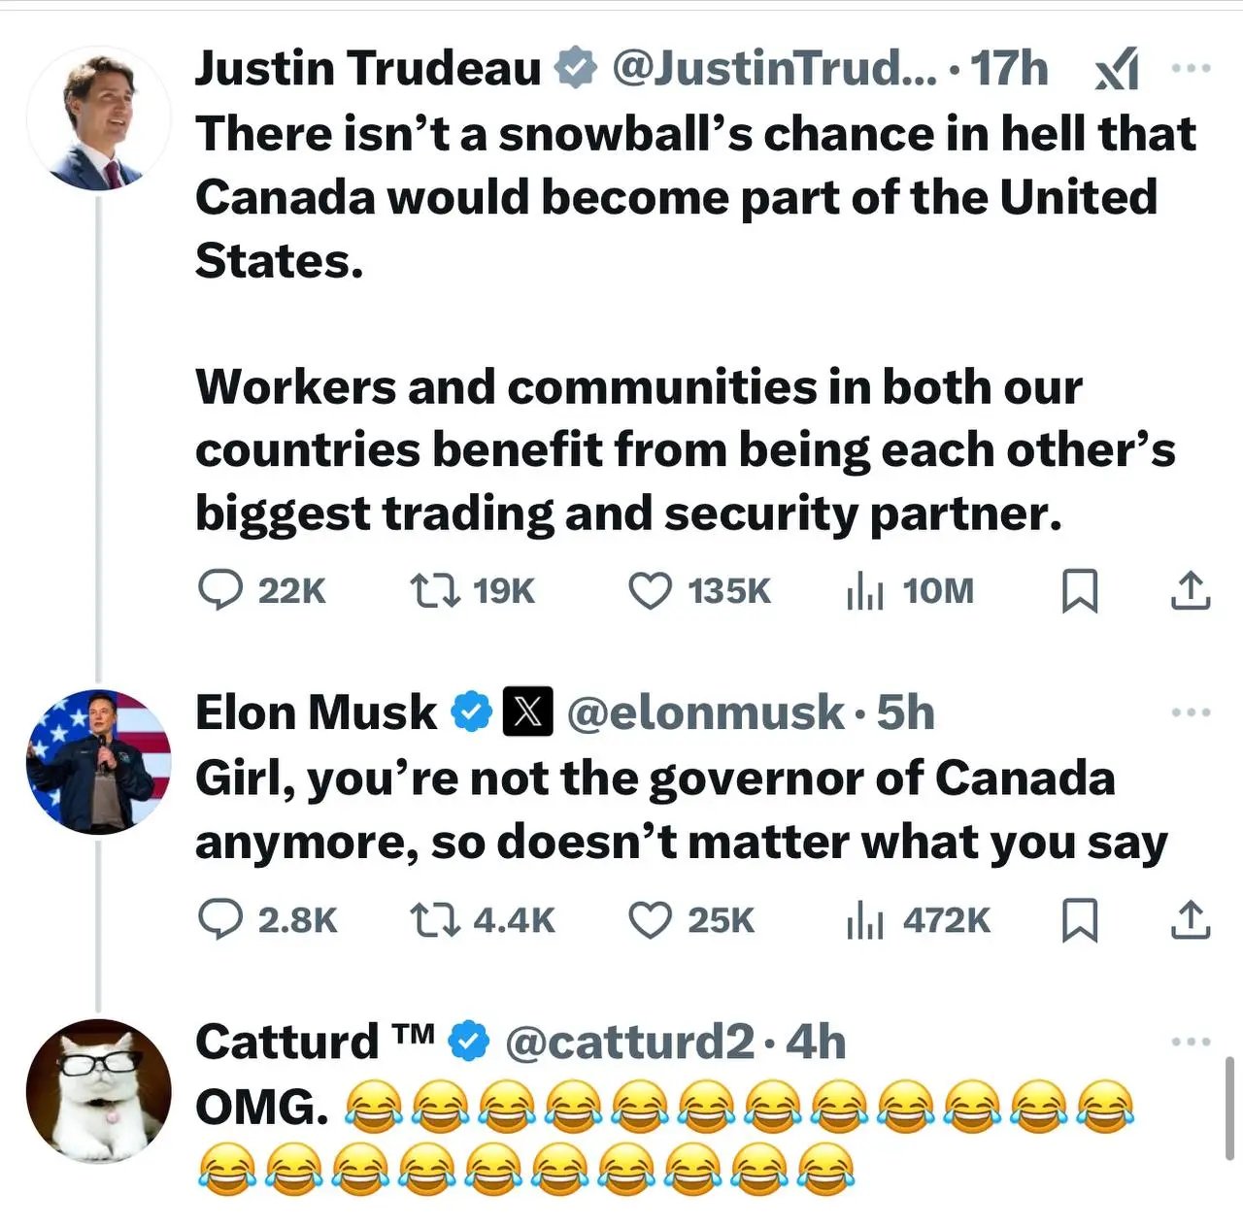The image size is (1243, 1226).
Task: Repost Justin Trudeau's tweet
Action: point(434,590)
